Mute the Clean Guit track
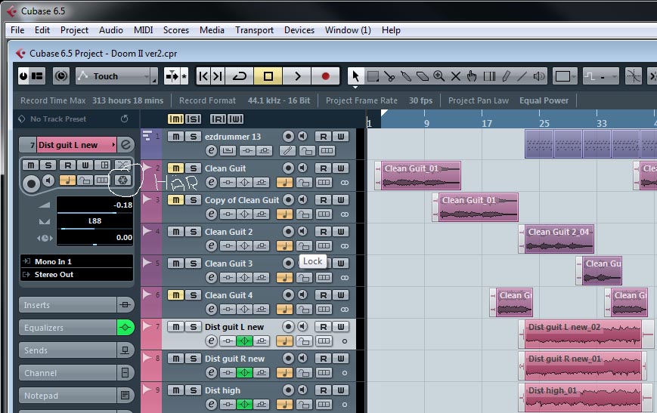The image size is (657, 413). [x=176, y=168]
